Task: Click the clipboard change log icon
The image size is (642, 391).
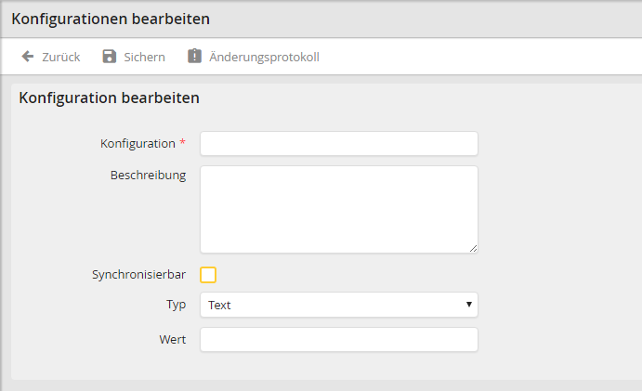Action: point(194,57)
